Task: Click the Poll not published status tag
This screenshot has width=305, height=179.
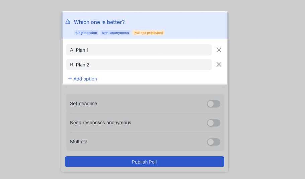Action: 148,33
